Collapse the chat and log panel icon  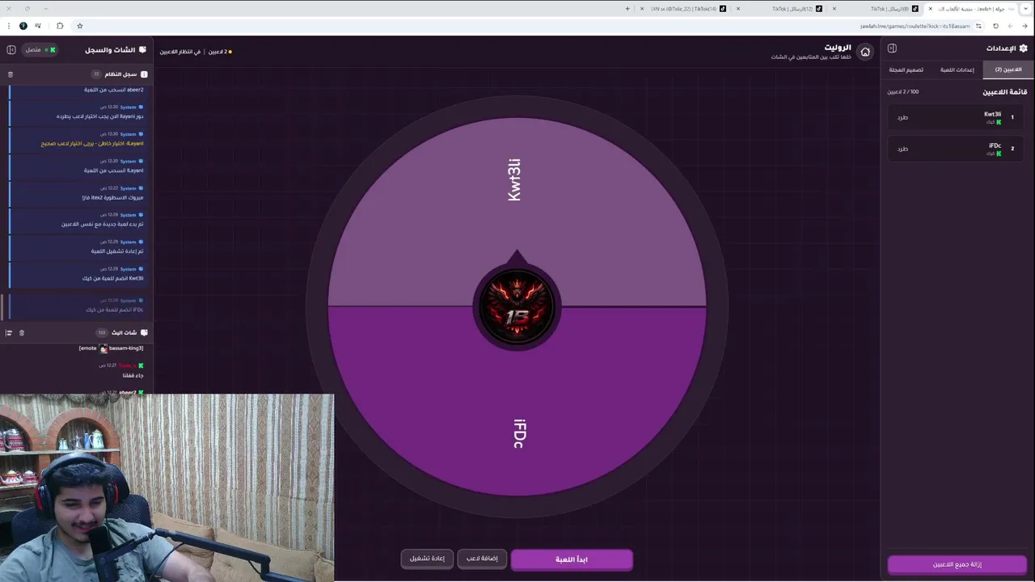tap(11, 50)
